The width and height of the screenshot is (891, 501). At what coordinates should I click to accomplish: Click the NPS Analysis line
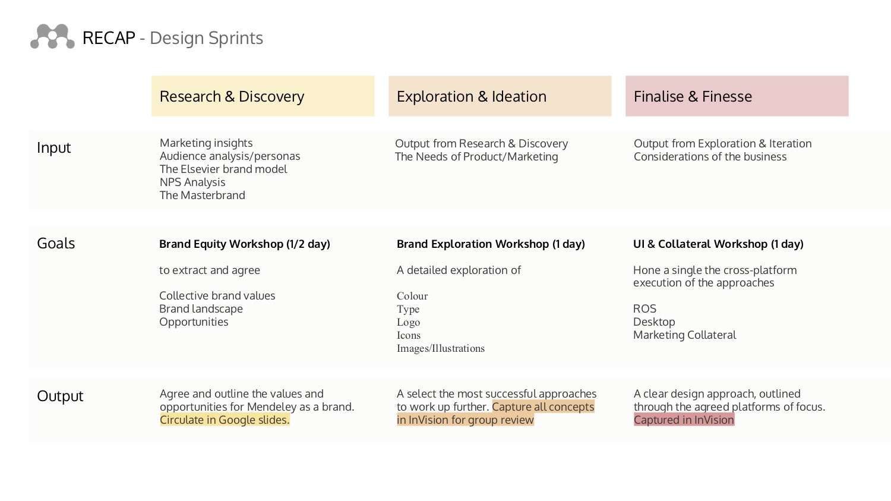pyautogui.click(x=192, y=182)
